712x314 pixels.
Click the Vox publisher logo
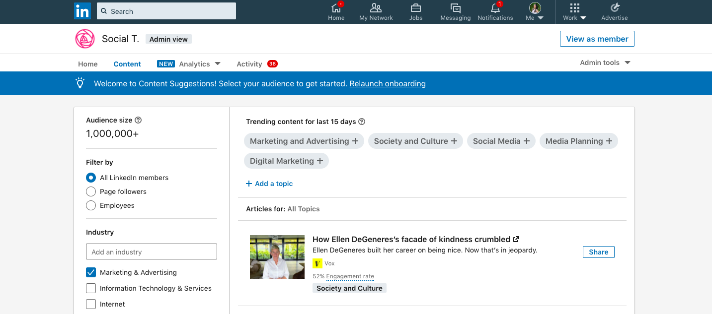pos(317,263)
